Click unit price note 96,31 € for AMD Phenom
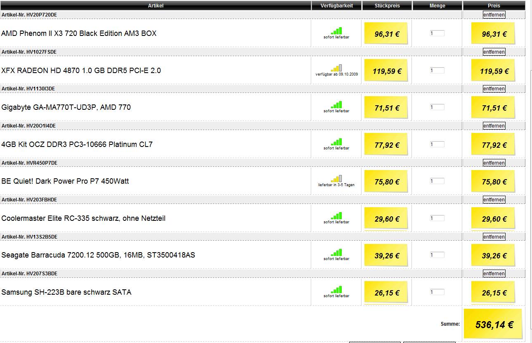The height and width of the screenshot is (343, 532). 386,34
